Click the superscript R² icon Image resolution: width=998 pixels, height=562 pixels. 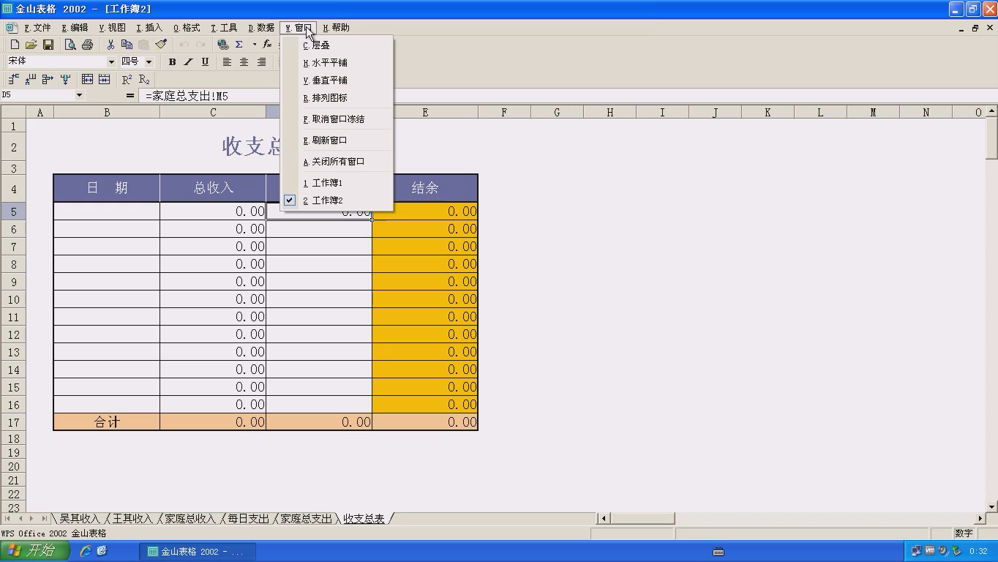[127, 79]
